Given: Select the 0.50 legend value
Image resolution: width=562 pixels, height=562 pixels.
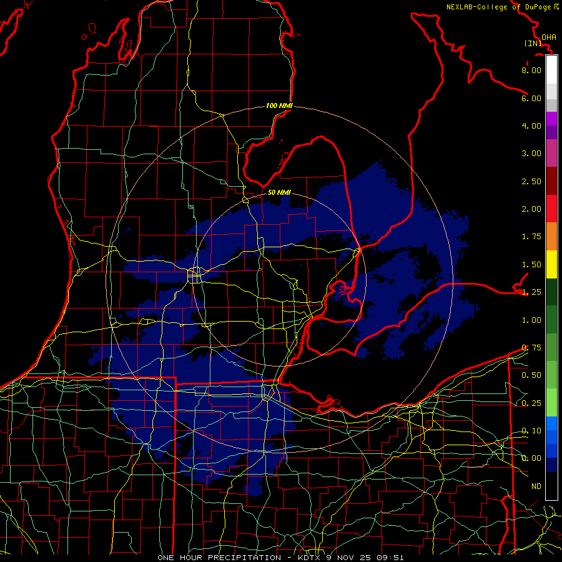Looking at the screenshot, I should click(x=531, y=375).
